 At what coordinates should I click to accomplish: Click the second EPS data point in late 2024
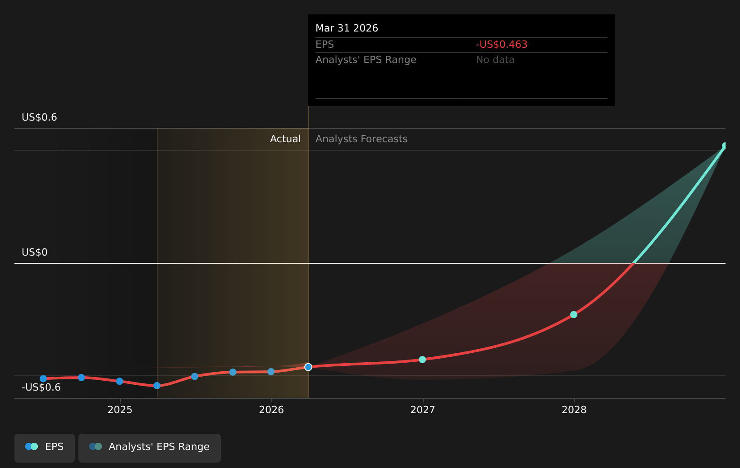coord(82,378)
